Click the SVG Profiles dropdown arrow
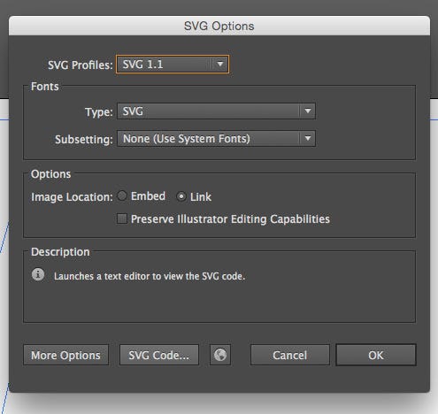The width and height of the screenshot is (438, 414). 220,64
